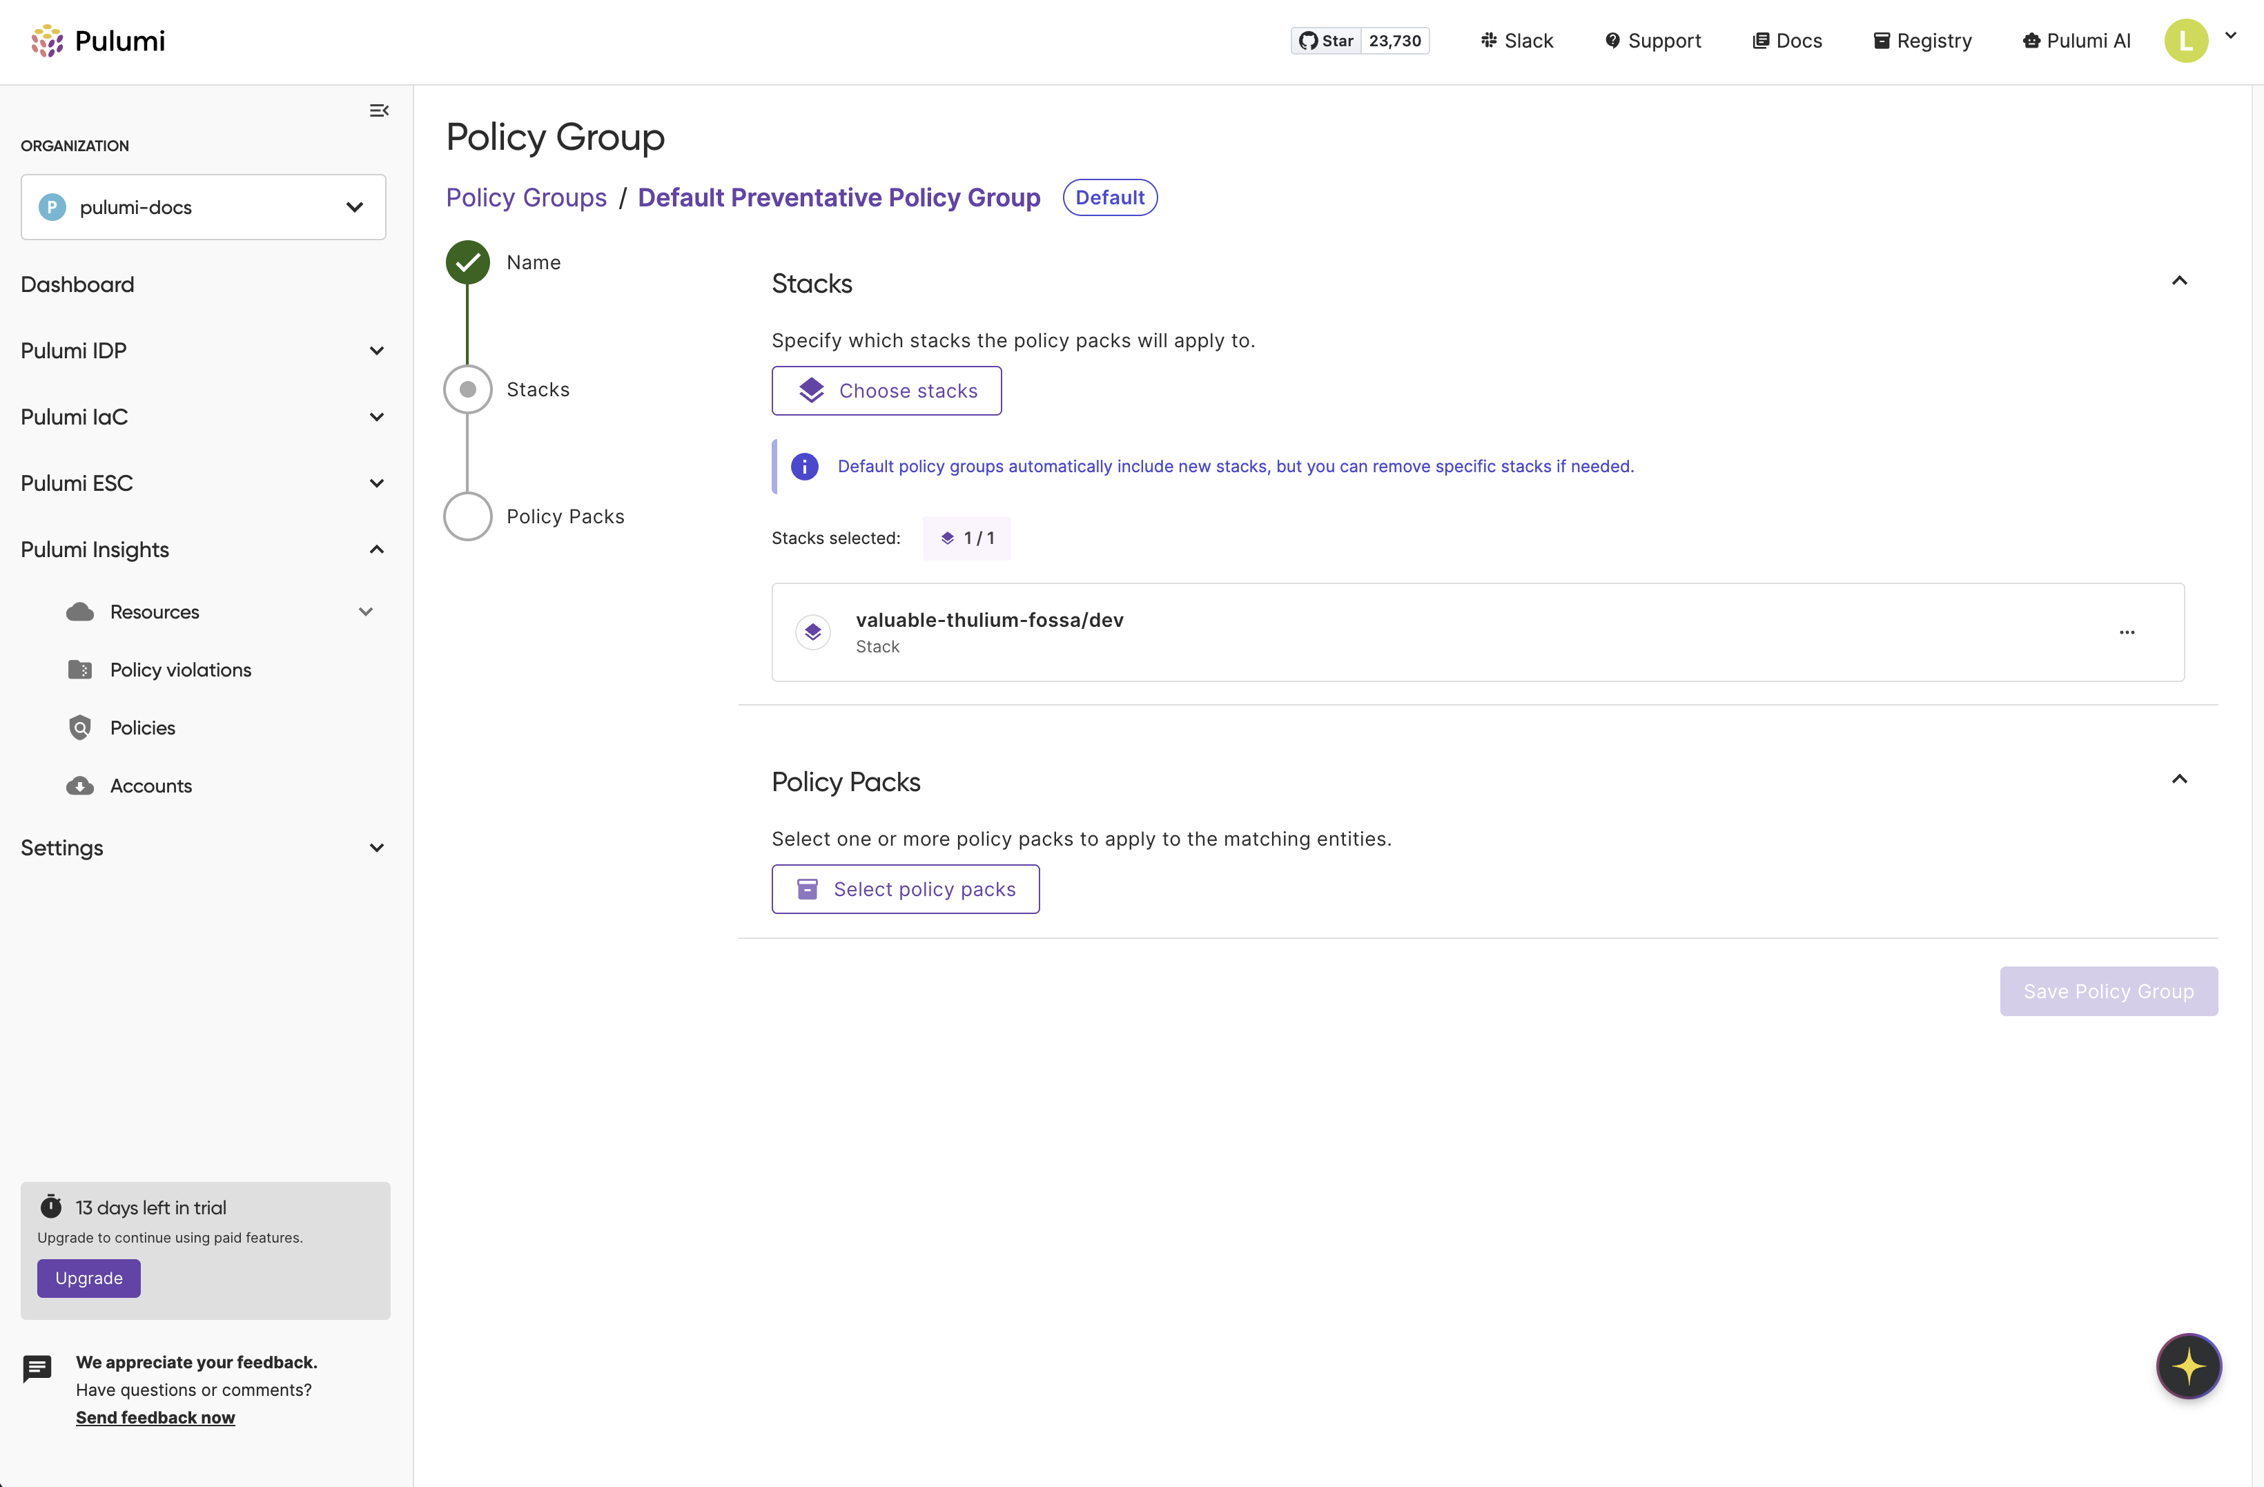Open the user account dropdown chevron

(2231, 35)
